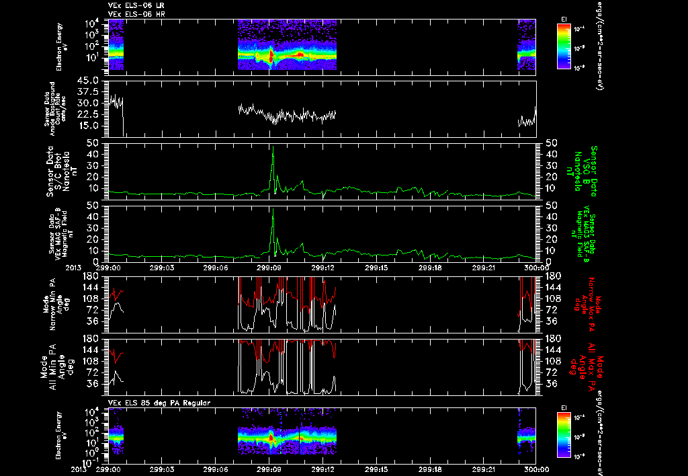Click the green "VEx MAG3 SAF-B" axis label

(586, 233)
